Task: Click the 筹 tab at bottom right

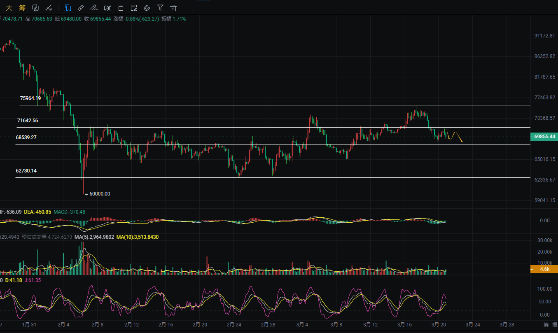Action: click(546, 325)
